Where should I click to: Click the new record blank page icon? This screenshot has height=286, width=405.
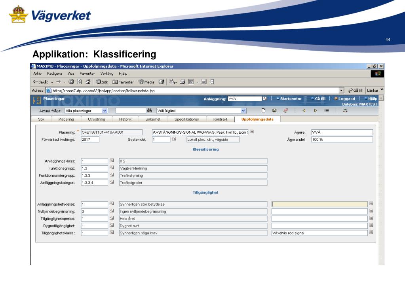pos(263,111)
